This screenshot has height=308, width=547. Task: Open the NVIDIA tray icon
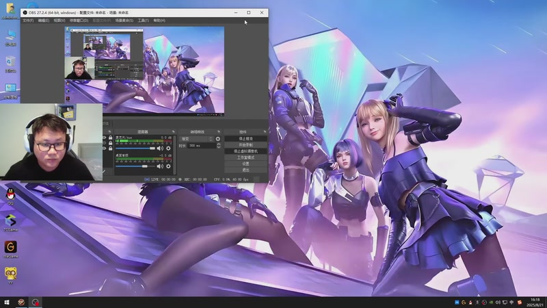pos(491,303)
